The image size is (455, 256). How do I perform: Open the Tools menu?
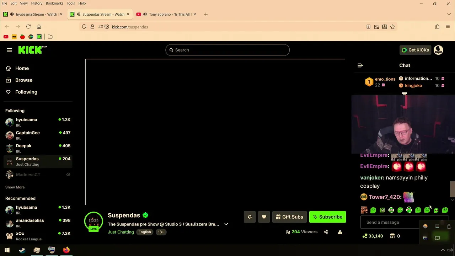71,3
